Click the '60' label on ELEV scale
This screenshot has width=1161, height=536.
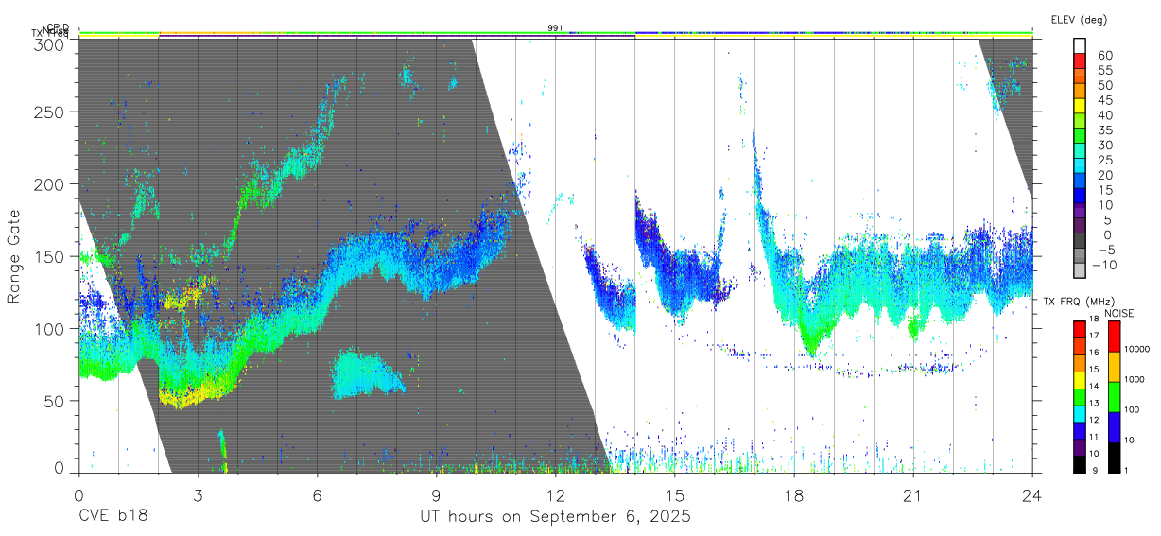(x=1103, y=55)
